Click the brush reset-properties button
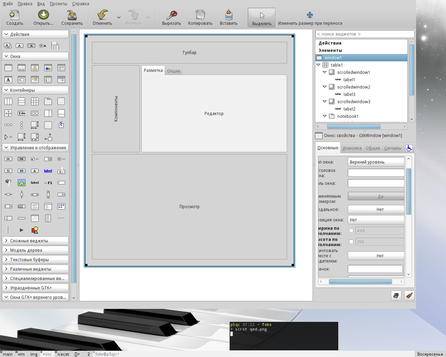The width and height of the screenshot is (446, 357). point(409,296)
